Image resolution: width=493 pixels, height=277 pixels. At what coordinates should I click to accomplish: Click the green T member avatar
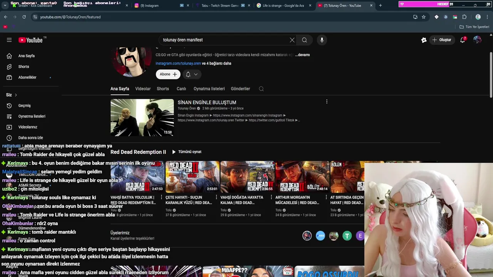pos(347,236)
